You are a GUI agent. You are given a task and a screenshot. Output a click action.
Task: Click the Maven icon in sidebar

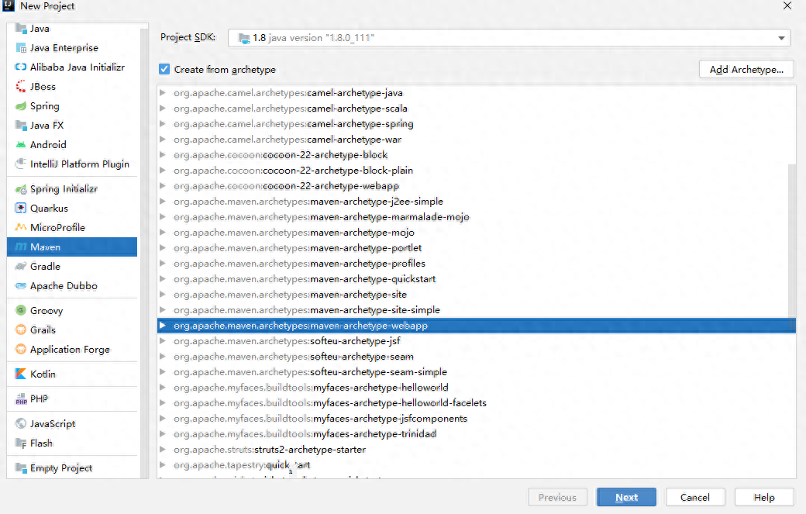pyautogui.click(x=21, y=247)
